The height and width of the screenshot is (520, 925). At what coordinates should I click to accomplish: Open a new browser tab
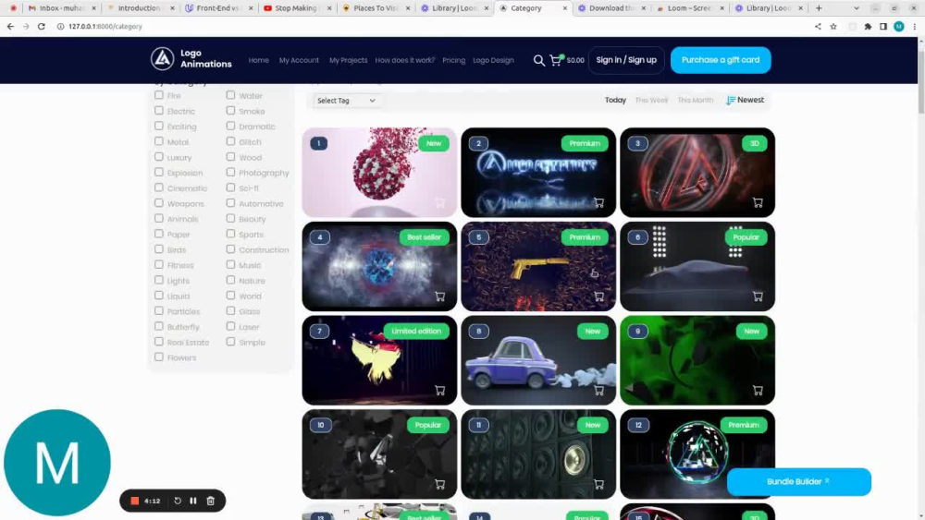click(x=819, y=8)
